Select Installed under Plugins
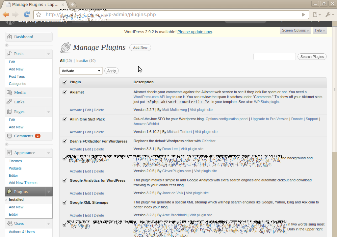This screenshot has height=237, width=337. pyautogui.click(x=16, y=199)
